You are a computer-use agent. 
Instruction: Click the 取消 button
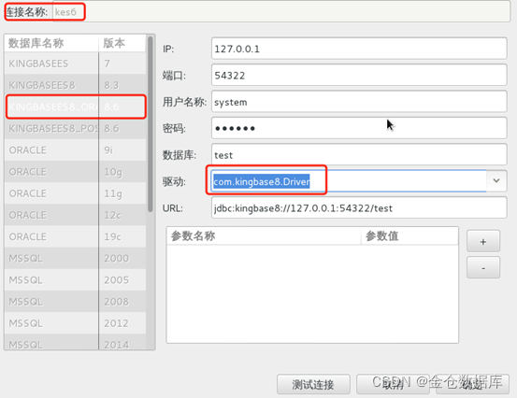coord(393,384)
